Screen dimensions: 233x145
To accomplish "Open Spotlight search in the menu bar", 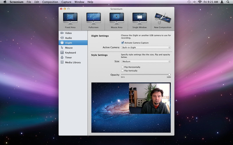I will coord(228,2).
